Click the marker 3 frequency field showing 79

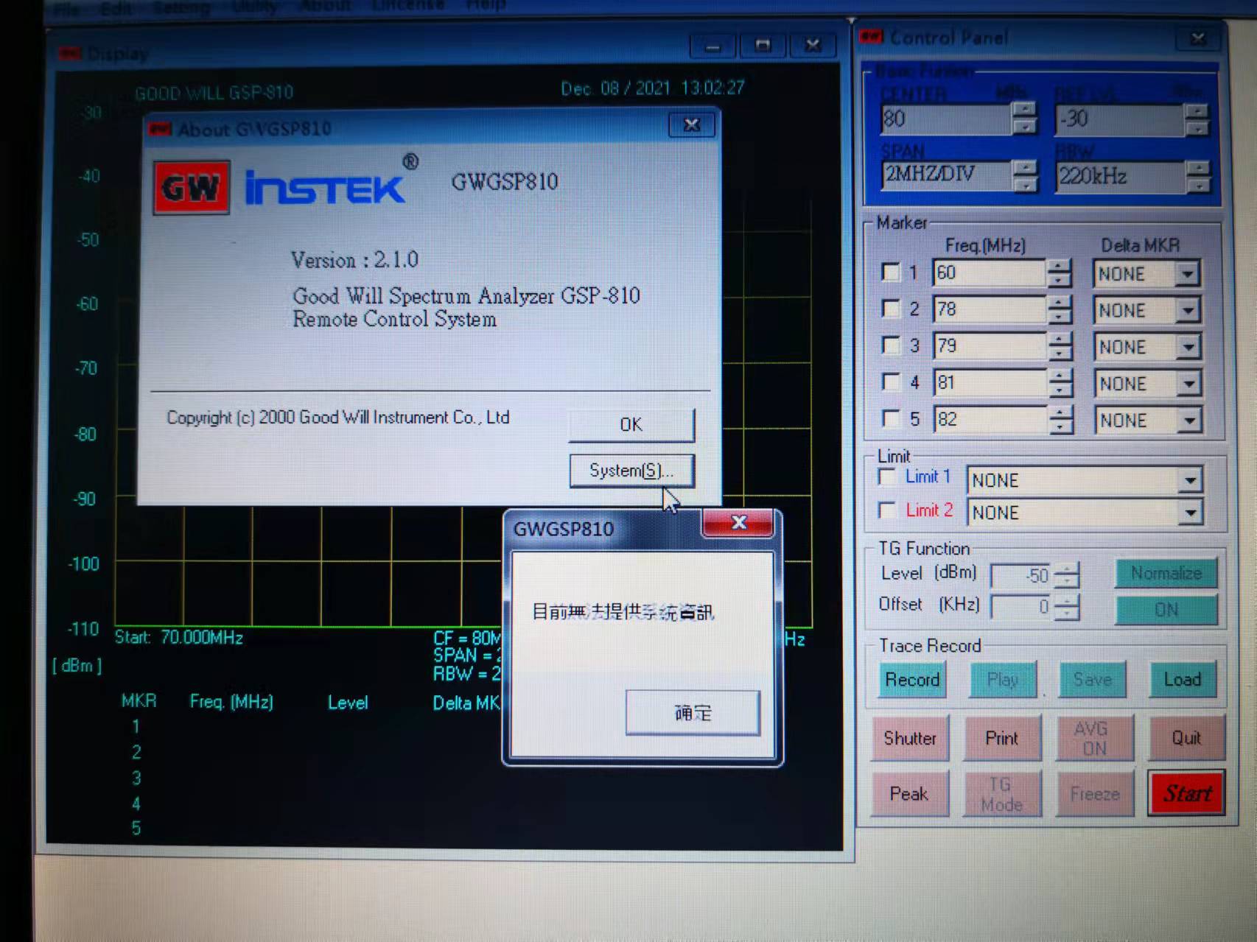pyautogui.click(x=989, y=346)
